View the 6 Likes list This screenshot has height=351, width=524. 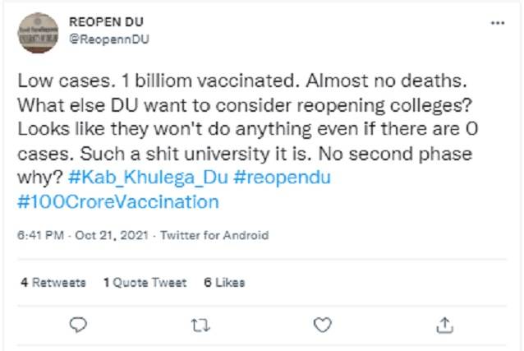coord(224,282)
